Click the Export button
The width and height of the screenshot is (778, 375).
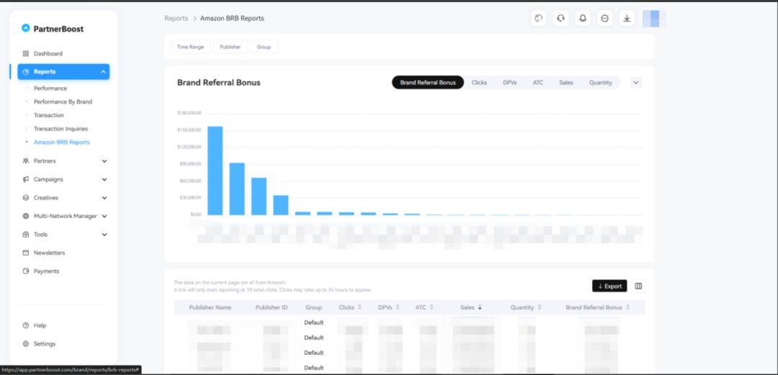(610, 286)
